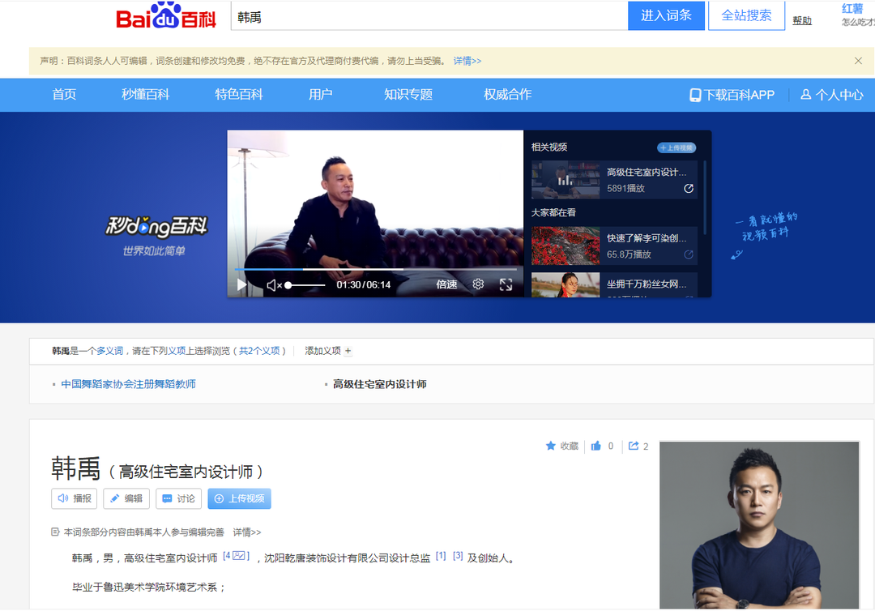Click the 举报 report speaker icon
Screen dimensions: 875x611
coord(62,498)
